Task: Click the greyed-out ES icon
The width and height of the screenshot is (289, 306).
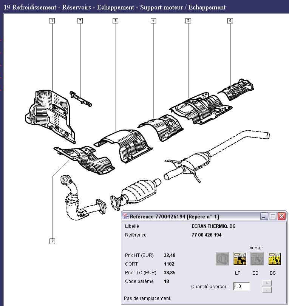Action: click(x=257, y=259)
